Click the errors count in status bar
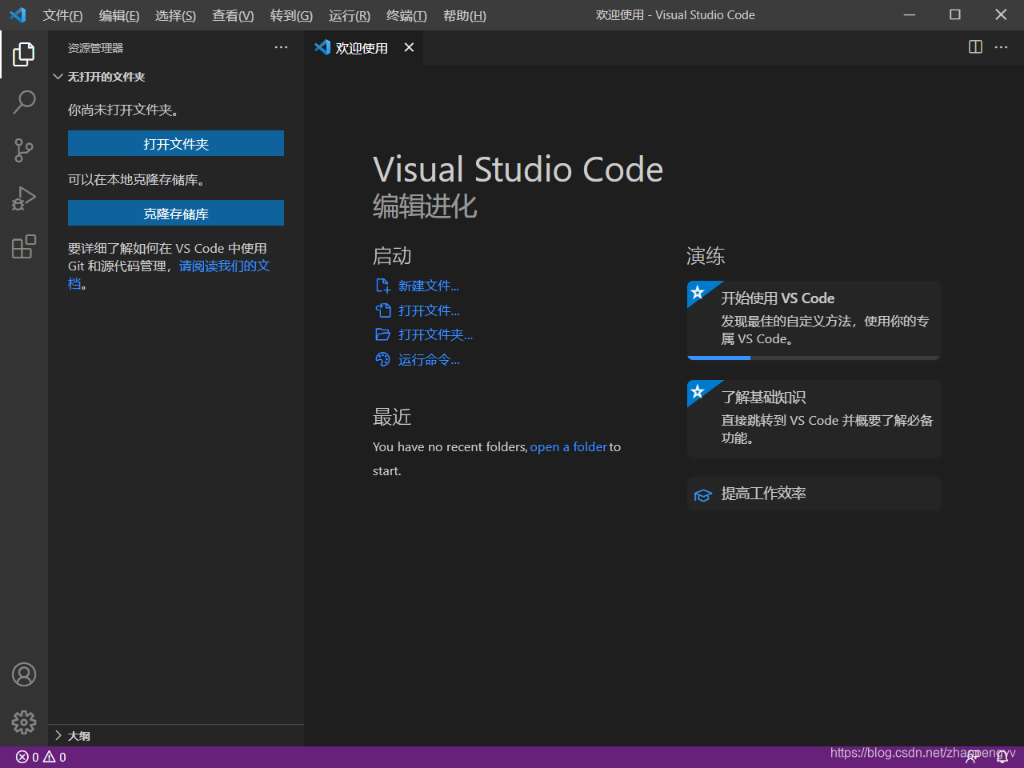 (27, 757)
